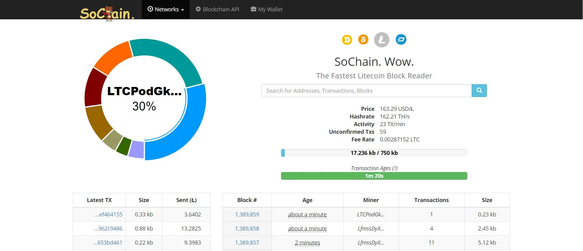Open transaction ...653bd461
The width and height of the screenshot is (583, 251).
pyautogui.click(x=108, y=243)
